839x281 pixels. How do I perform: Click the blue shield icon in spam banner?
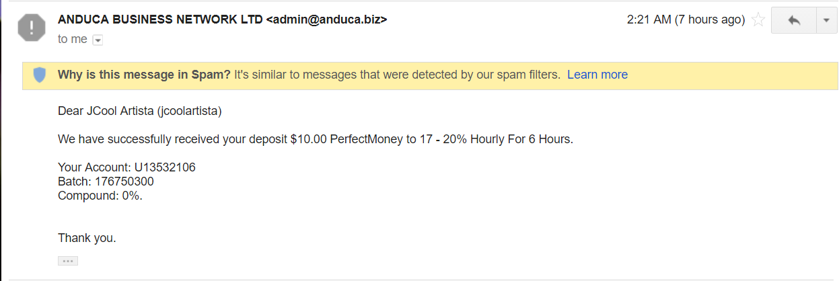point(40,75)
